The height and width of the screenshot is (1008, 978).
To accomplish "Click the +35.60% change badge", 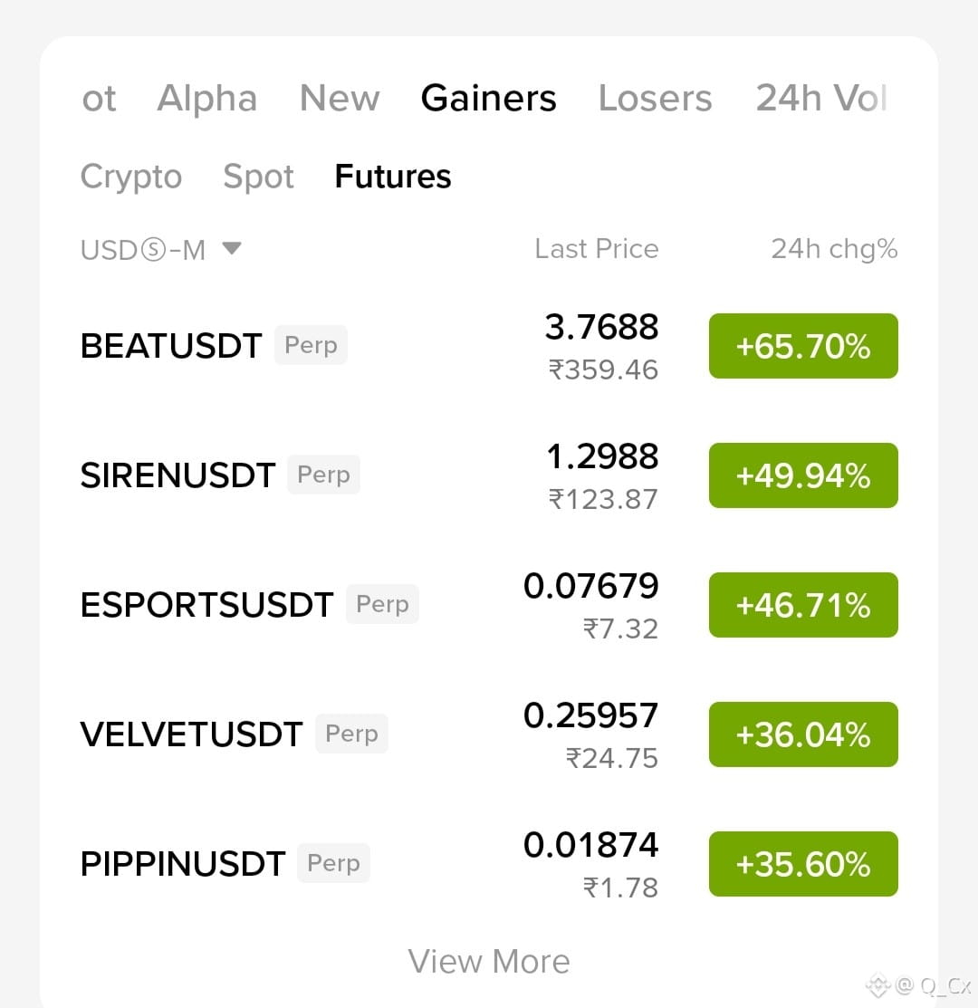I will point(803,864).
